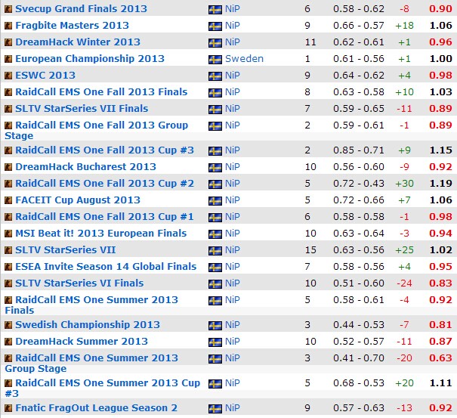Viewport: 457px width, 418px height.
Task: Click the game icon beside Swedish Championship 2013
Action: [x=8, y=325]
